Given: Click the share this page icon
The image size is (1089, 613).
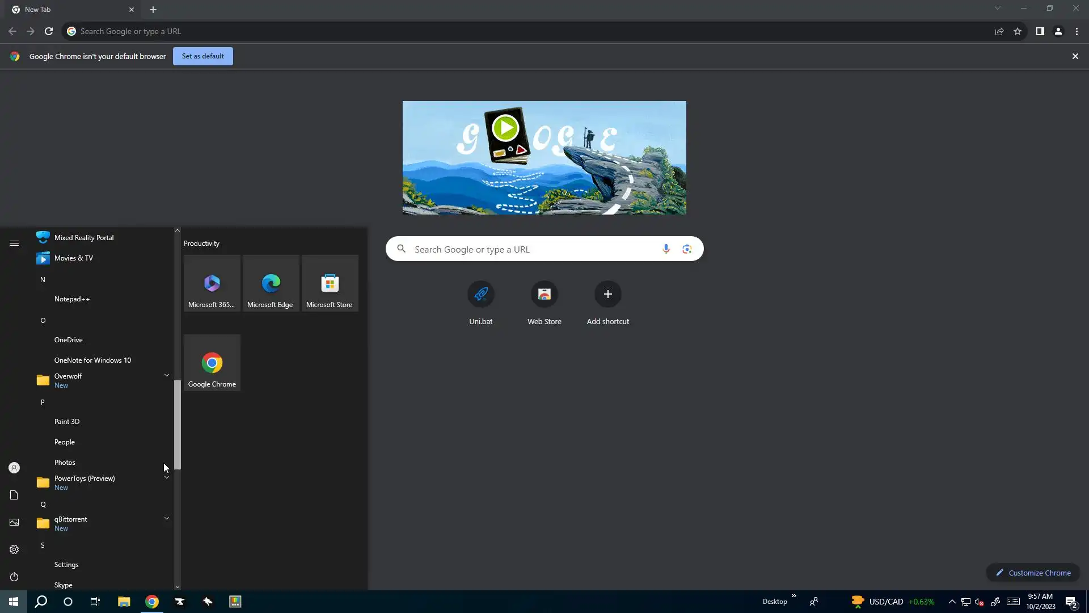Looking at the screenshot, I should [x=999, y=32].
